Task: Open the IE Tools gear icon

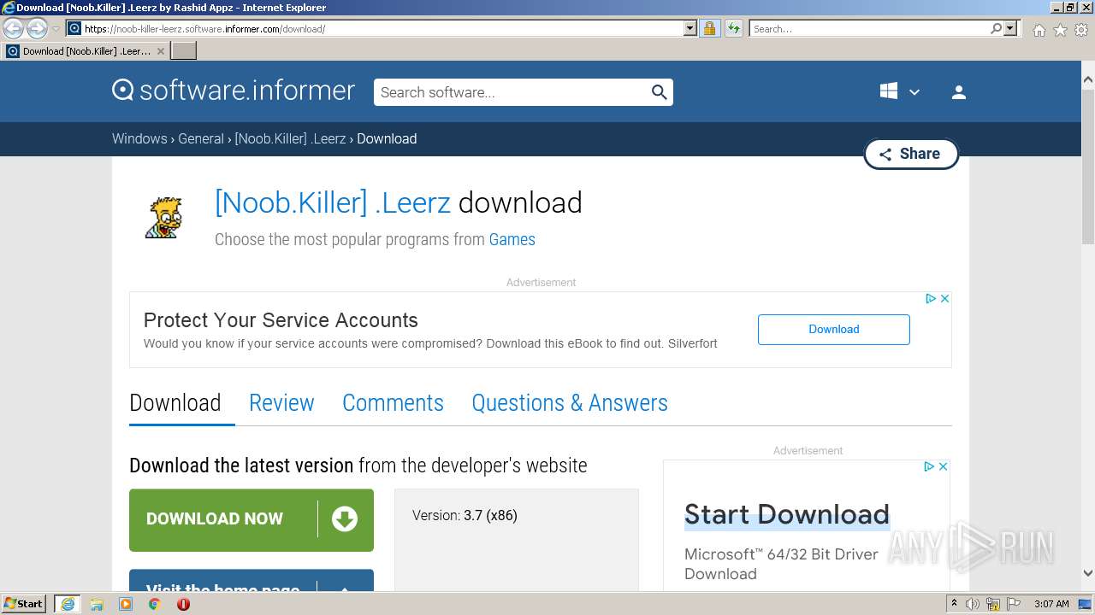Action: coord(1081,30)
